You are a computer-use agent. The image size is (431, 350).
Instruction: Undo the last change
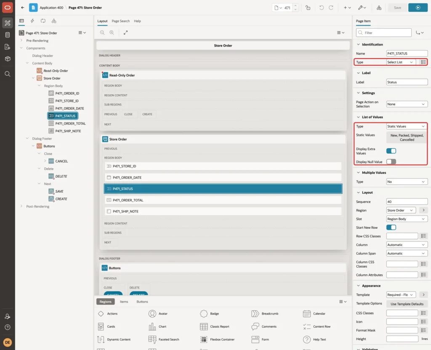321,8
